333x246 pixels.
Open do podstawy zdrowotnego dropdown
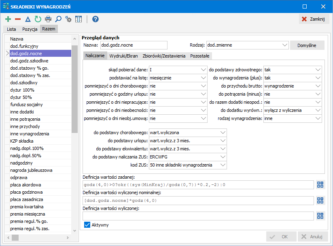(x=318, y=70)
